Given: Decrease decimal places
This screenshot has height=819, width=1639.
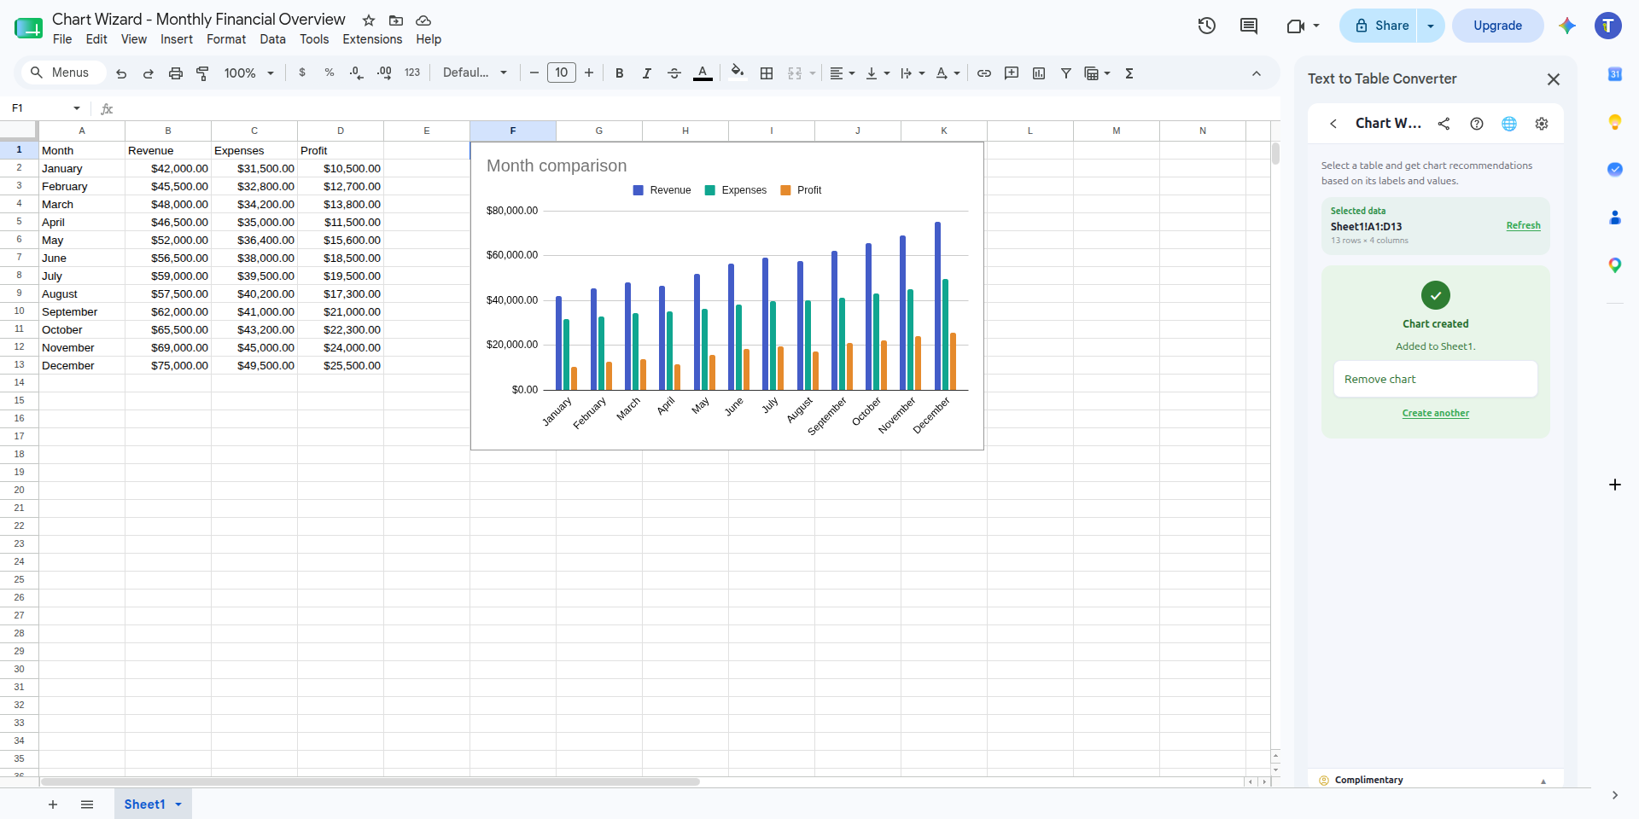Looking at the screenshot, I should tap(357, 73).
